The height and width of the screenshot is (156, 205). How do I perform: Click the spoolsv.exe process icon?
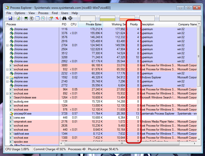pos(12,142)
